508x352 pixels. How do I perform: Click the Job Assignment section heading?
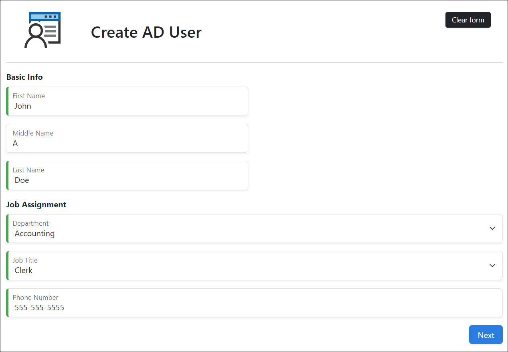[36, 204]
